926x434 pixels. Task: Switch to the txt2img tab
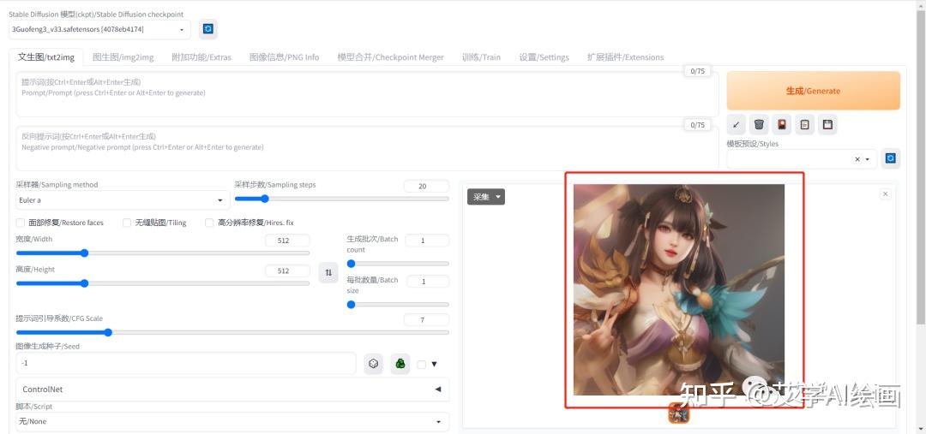click(46, 57)
